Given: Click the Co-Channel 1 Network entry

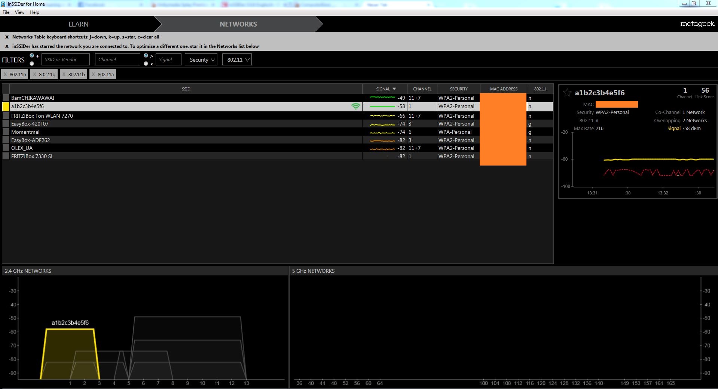Looking at the screenshot, I should 680,112.
